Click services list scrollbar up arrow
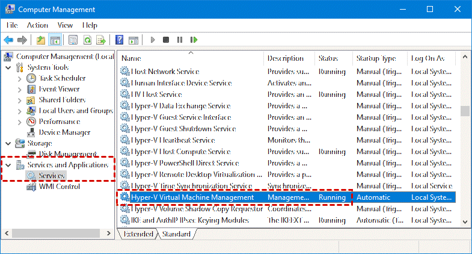Image resolution: width=472 pixels, height=254 pixels. coord(465,57)
